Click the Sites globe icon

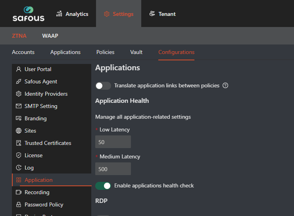pos(18,131)
